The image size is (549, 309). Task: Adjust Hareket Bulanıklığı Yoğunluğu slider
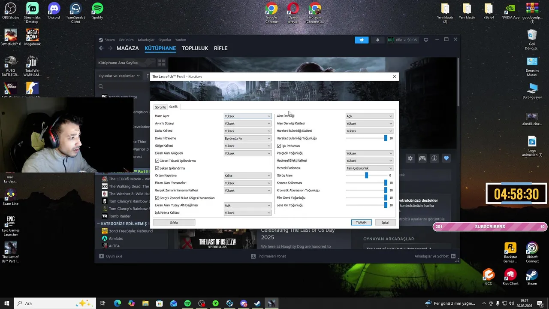click(x=366, y=138)
